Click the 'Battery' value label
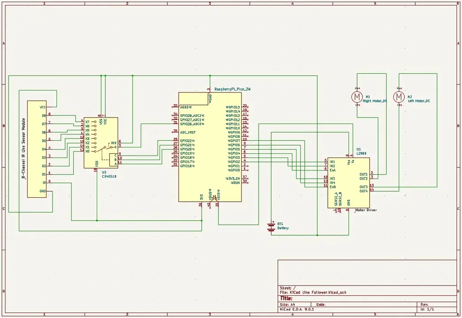The height and width of the screenshot is (318, 462). [x=283, y=228]
